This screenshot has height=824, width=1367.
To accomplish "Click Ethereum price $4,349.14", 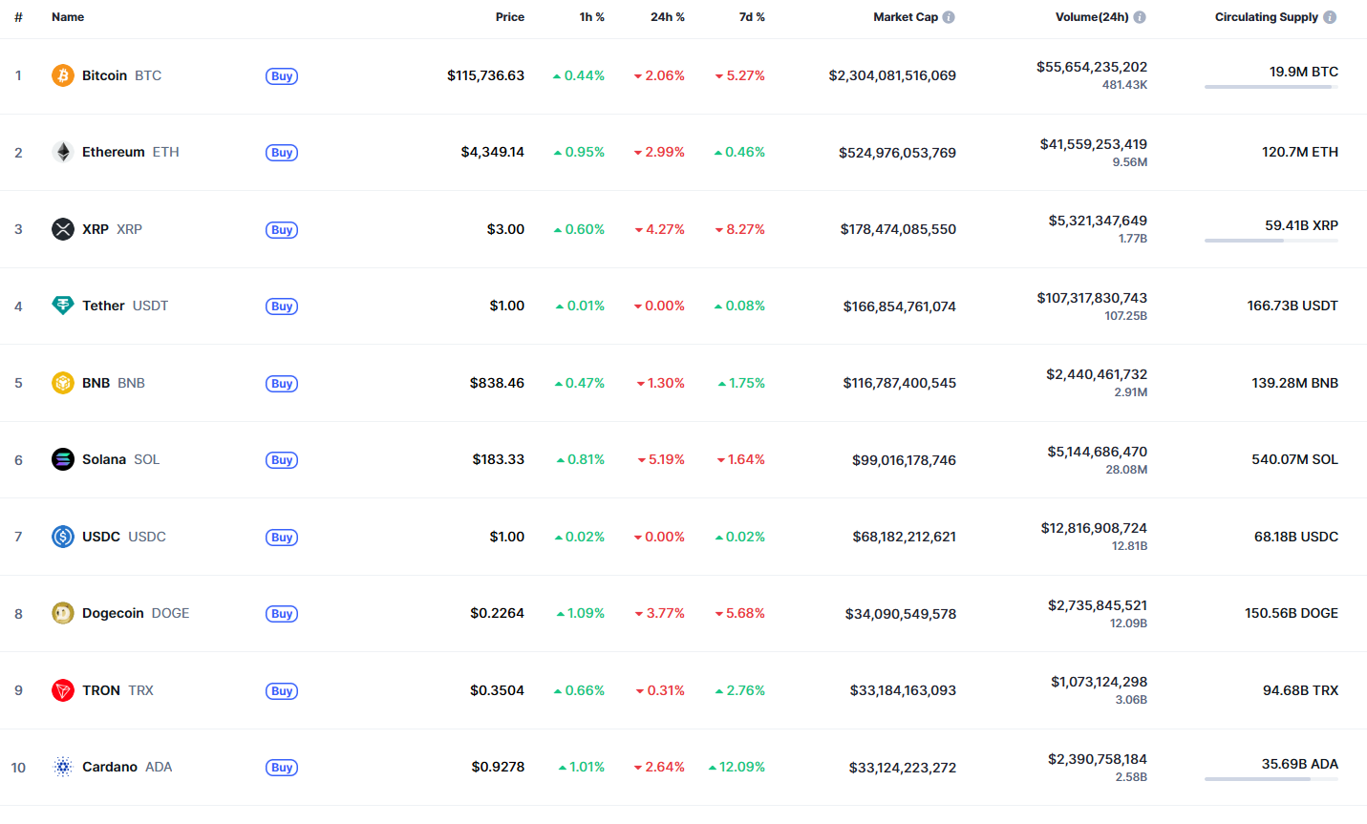I will coord(493,152).
